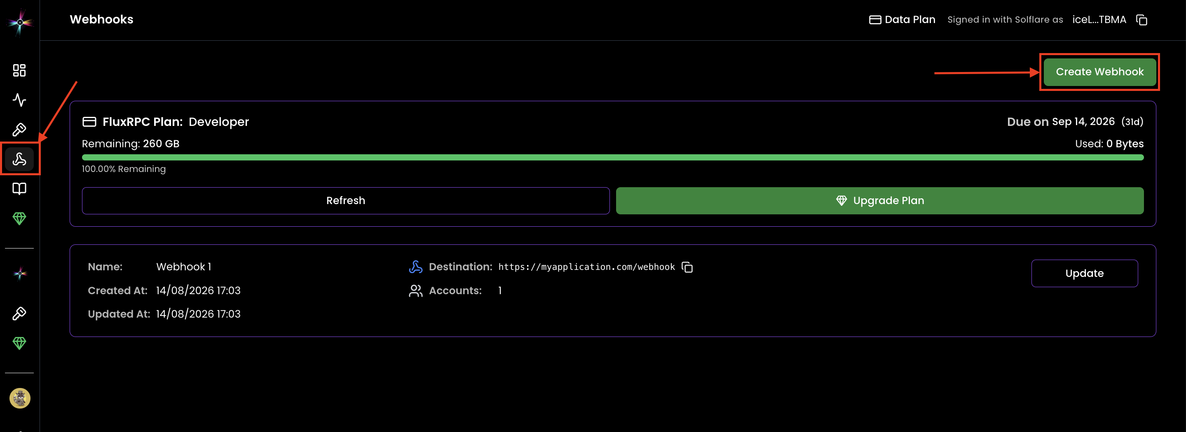Click 'Signed in with Solflare as' text
The width and height of the screenshot is (1186, 432).
coord(1005,20)
